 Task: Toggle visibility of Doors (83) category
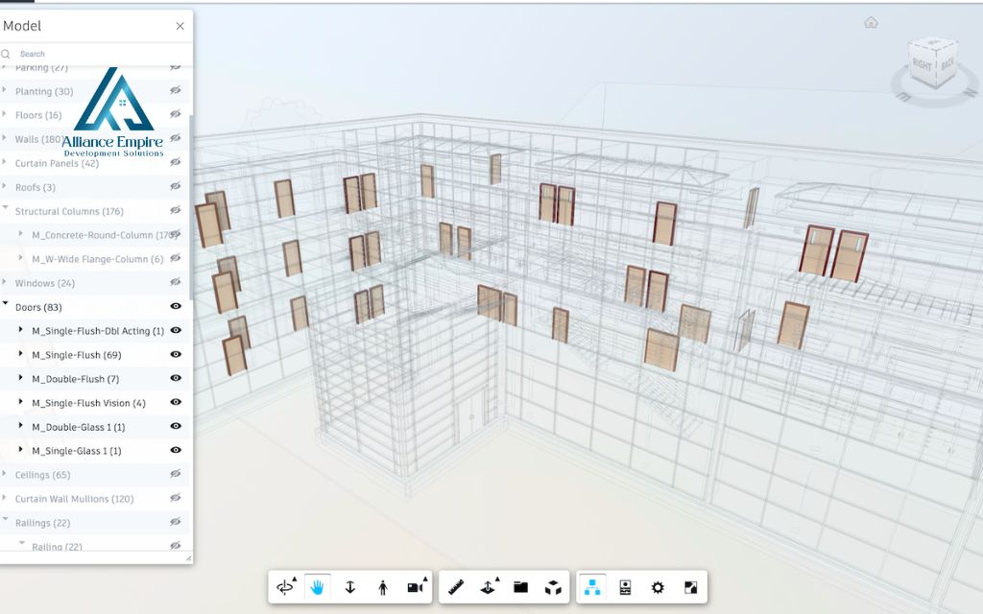177,306
